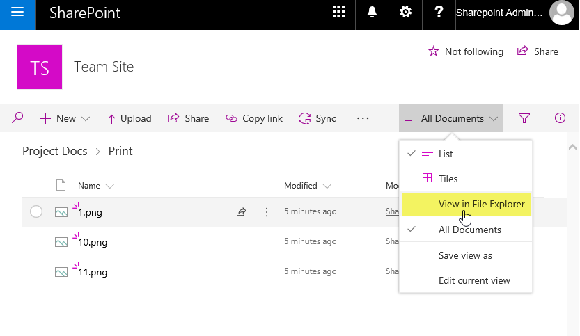Open the hamburger navigation menu
The image size is (580, 336).
tap(17, 13)
